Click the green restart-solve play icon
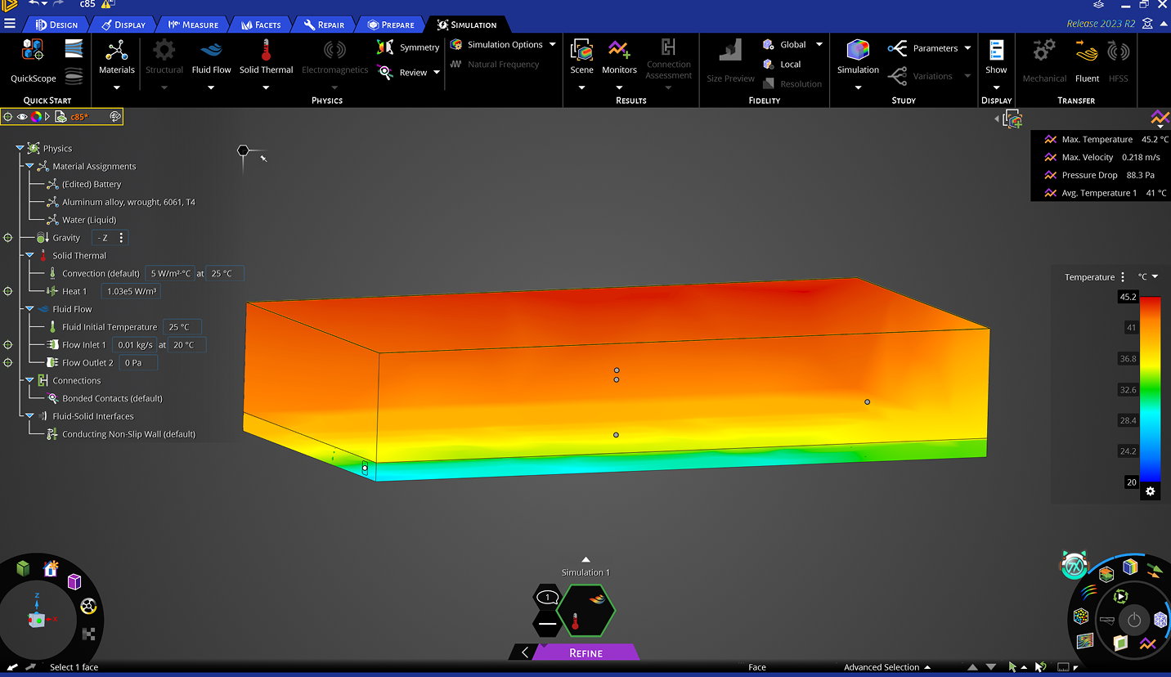The width and height of the screenshot is (1171, 677). click(1122, 596)
